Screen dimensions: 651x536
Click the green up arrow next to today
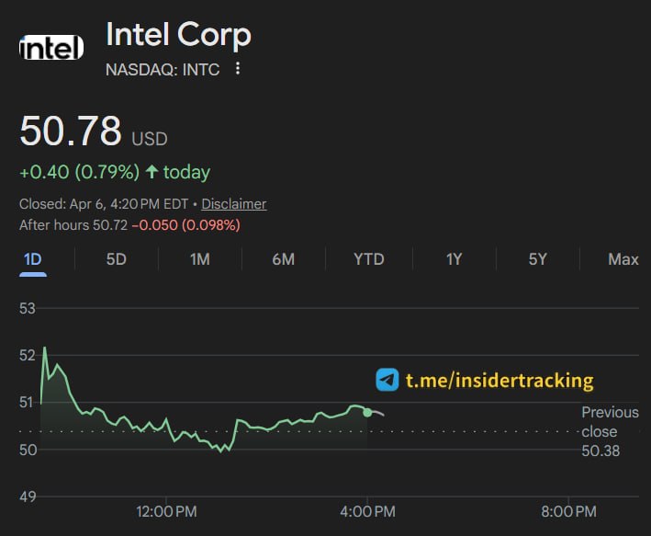coord(152,172)
